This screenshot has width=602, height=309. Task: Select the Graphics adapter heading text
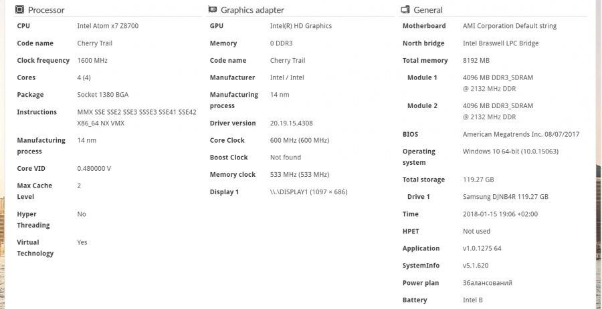coord(252,10)
